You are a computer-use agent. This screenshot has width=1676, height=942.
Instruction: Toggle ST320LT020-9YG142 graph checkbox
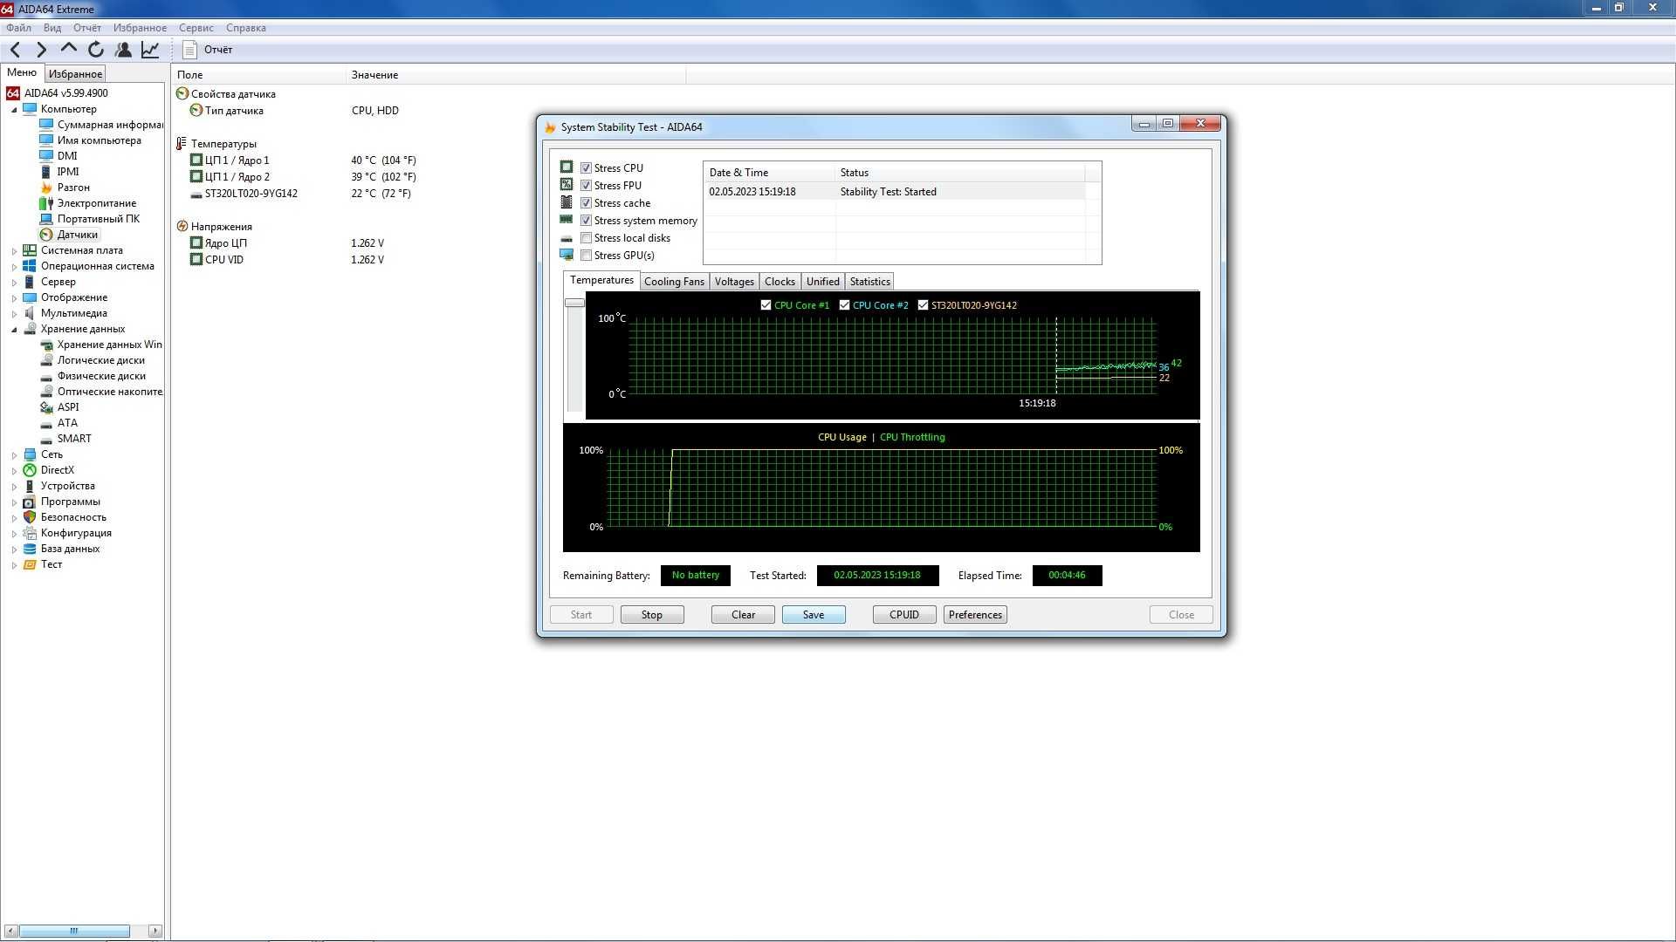(x=923, y=305)
